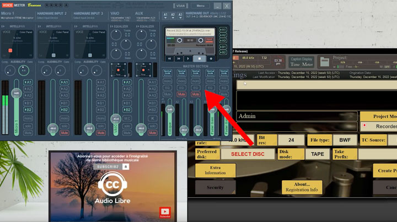Expand the Micro 1 Intellipan panel arrow
The image size is (397, 222).
tap(3, 26)
